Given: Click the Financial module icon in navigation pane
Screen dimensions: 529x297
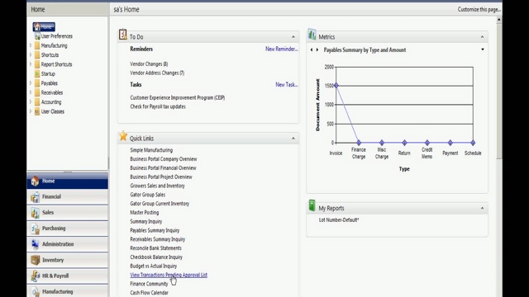Looking at the screenshot, I should click(35, 197).
